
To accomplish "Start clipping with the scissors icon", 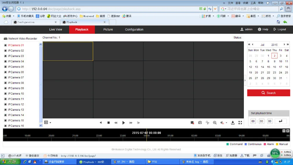I will click(x=207, y=123).
